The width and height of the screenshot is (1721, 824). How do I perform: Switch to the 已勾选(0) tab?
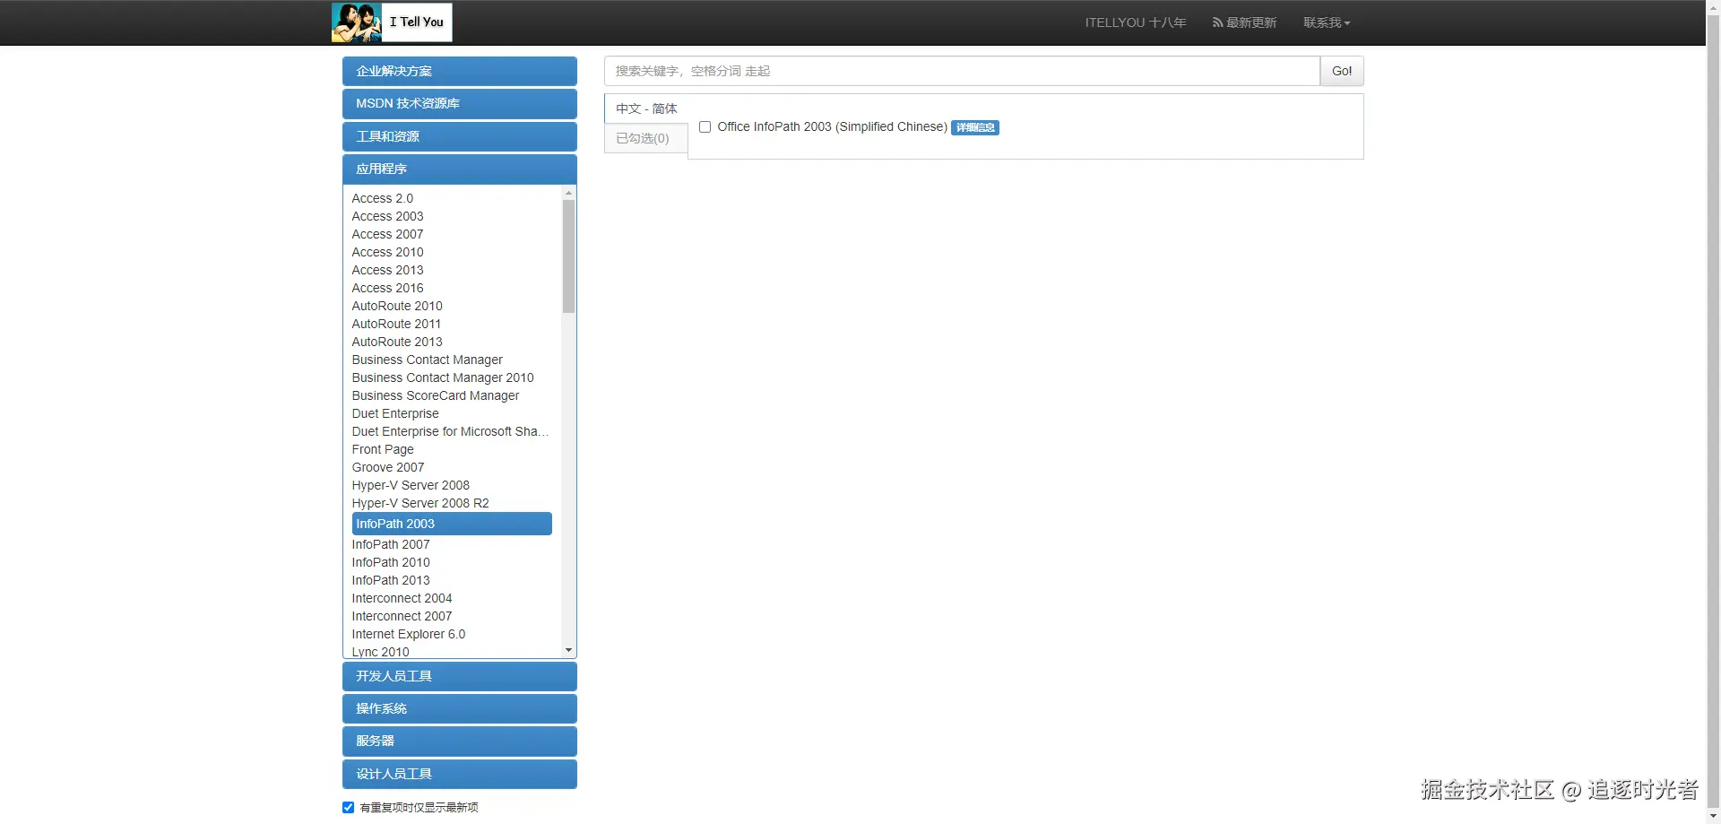(x=646, y=138)
